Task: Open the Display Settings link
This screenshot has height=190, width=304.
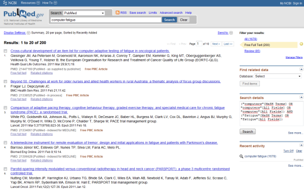Action: click(x=15, y=33)
